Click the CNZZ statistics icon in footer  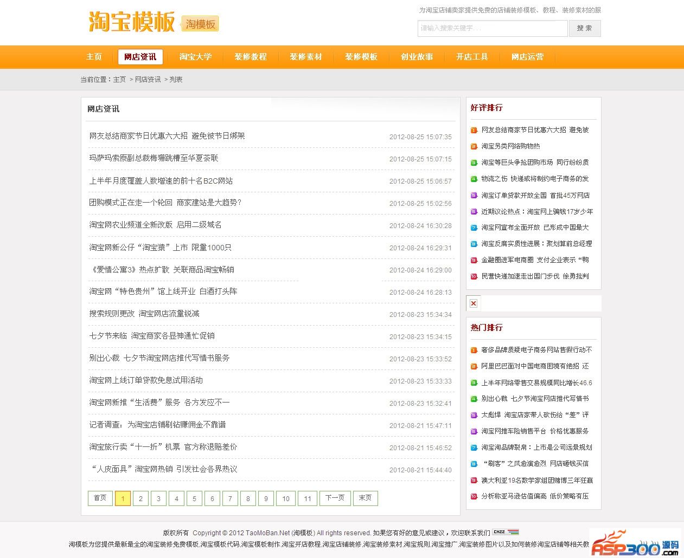[506, 532]
